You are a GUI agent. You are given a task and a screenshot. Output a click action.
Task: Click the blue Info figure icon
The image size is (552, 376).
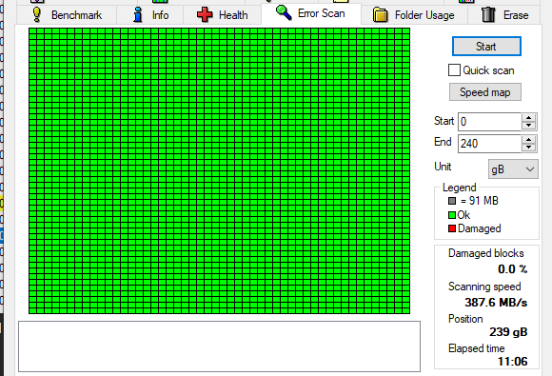(x=138, y=15)
